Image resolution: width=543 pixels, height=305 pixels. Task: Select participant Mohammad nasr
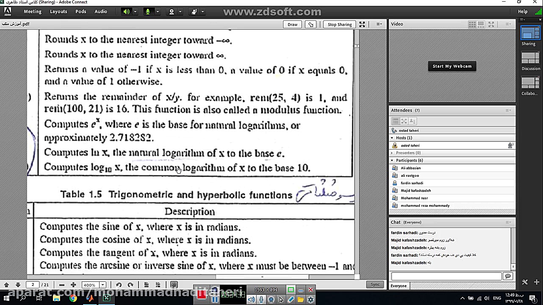pos(452,198)
